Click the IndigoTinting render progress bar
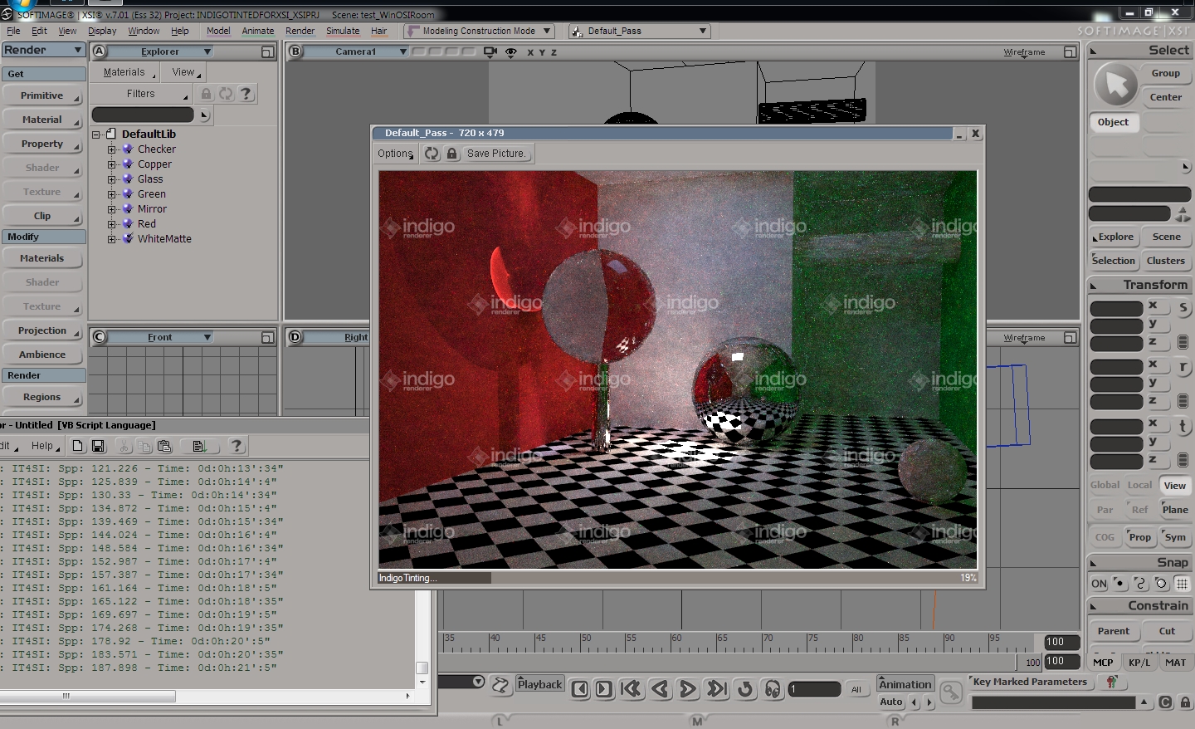The width and height of the screenshot is (1195, 729). (x=677, y=578)
